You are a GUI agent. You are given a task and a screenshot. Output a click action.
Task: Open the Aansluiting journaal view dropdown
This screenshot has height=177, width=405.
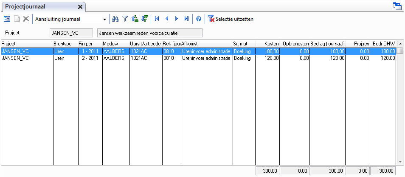click(x=104, y=20)
